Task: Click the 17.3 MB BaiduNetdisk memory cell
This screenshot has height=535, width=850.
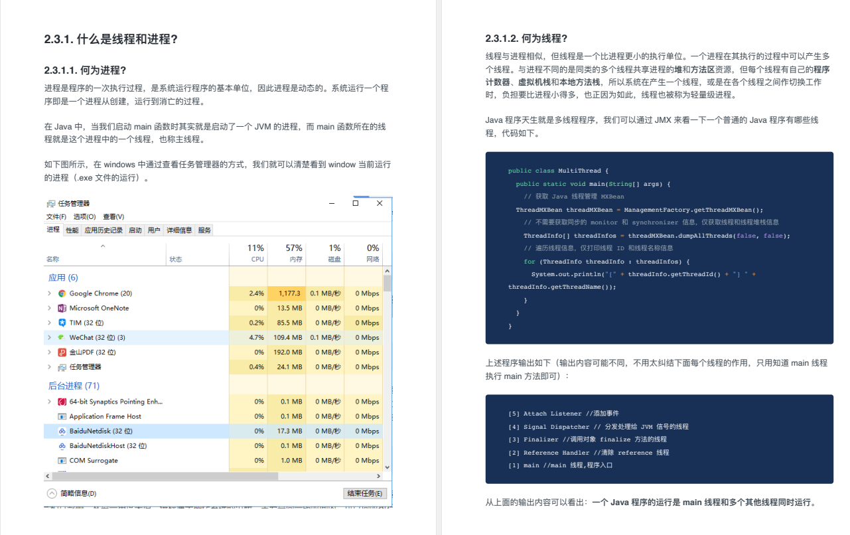Action: 287,431
